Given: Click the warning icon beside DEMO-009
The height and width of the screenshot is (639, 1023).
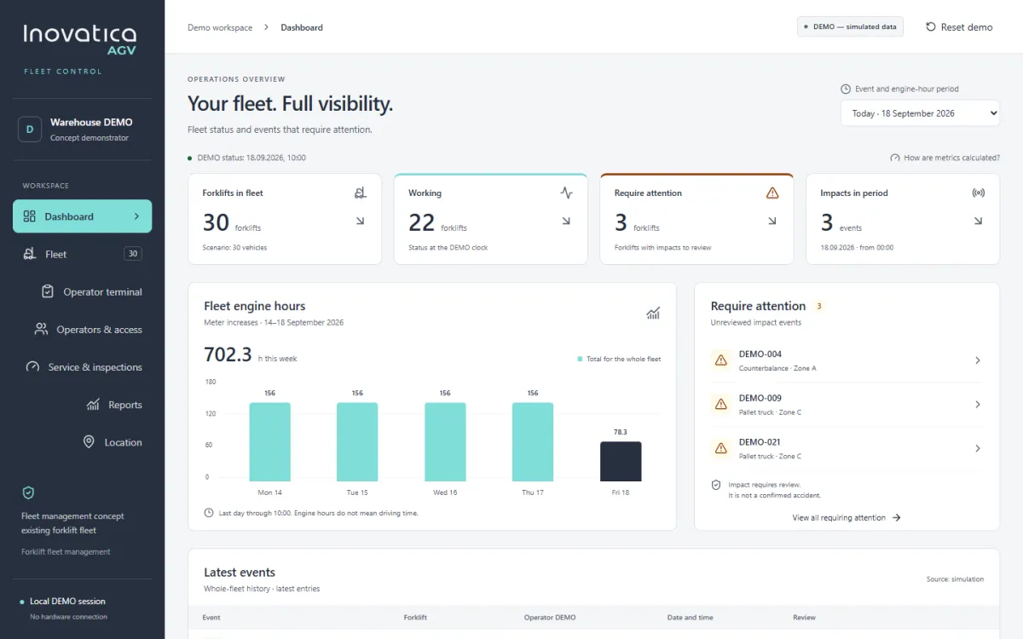Looking at the screenshot, I should click(721, 405).
